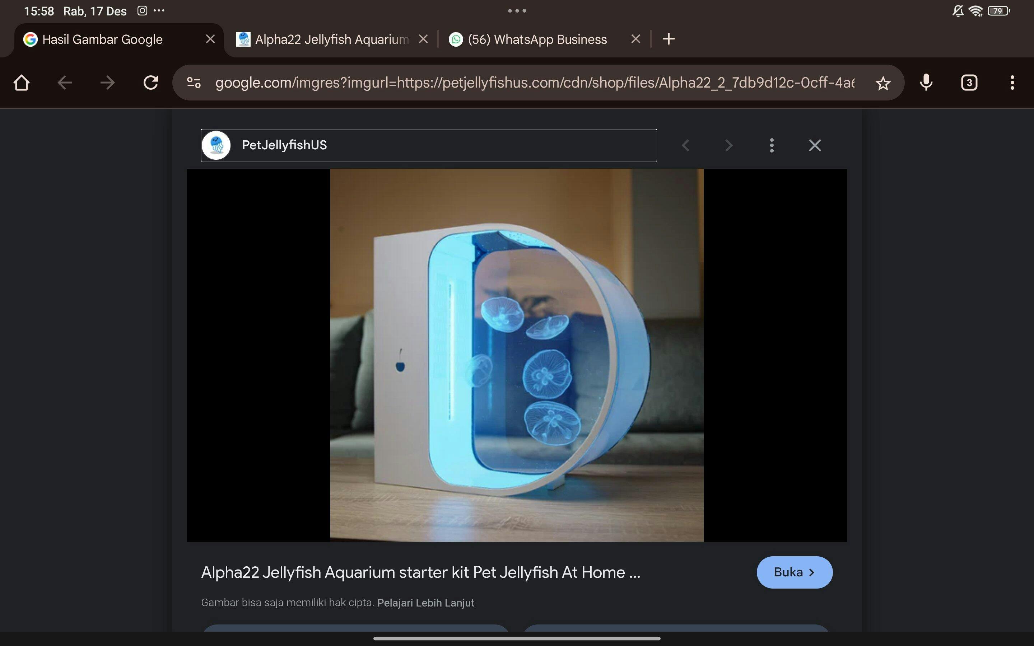Show previous image result chevron
Viewport: 1034px width, 646px height.
[686, 145]
